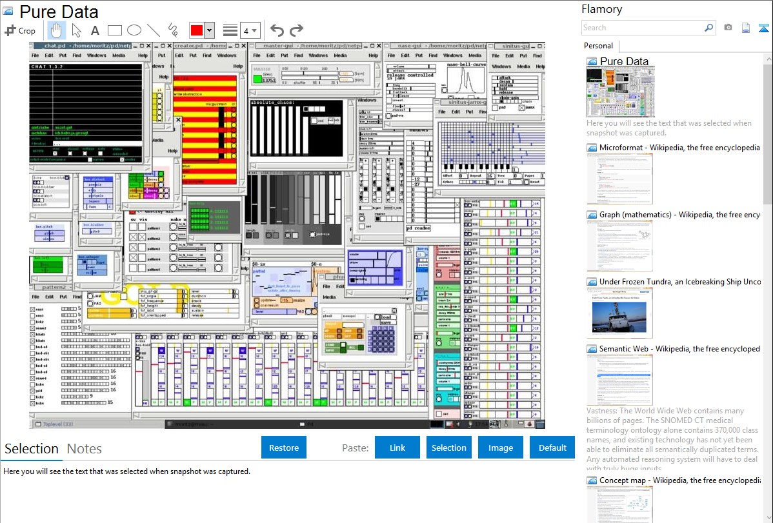Open the Pure Data snapshot thumbnail

tap(621, 92)
